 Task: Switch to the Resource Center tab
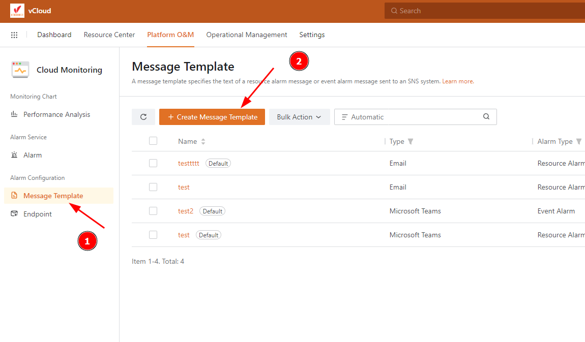tap(109, 35)
